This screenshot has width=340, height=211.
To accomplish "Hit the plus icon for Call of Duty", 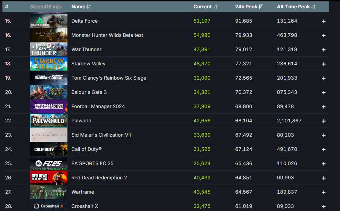I will tap(324, 149).
